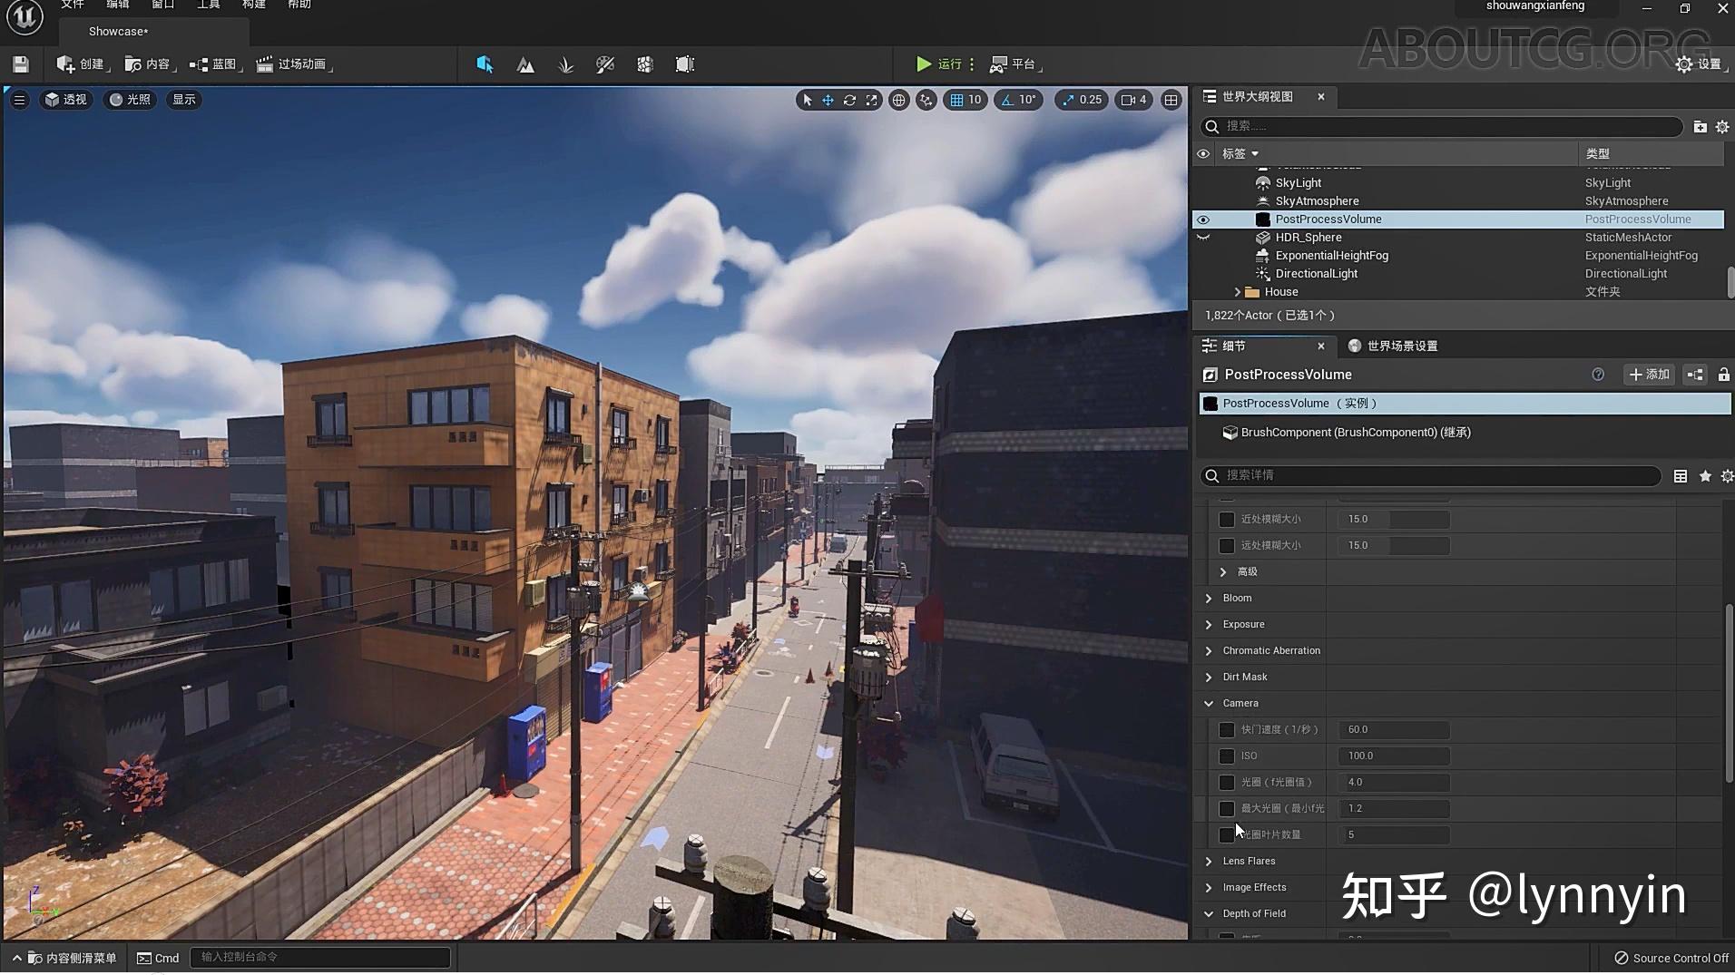Open the 透视 perspective view menu

(x=66, y=100)
